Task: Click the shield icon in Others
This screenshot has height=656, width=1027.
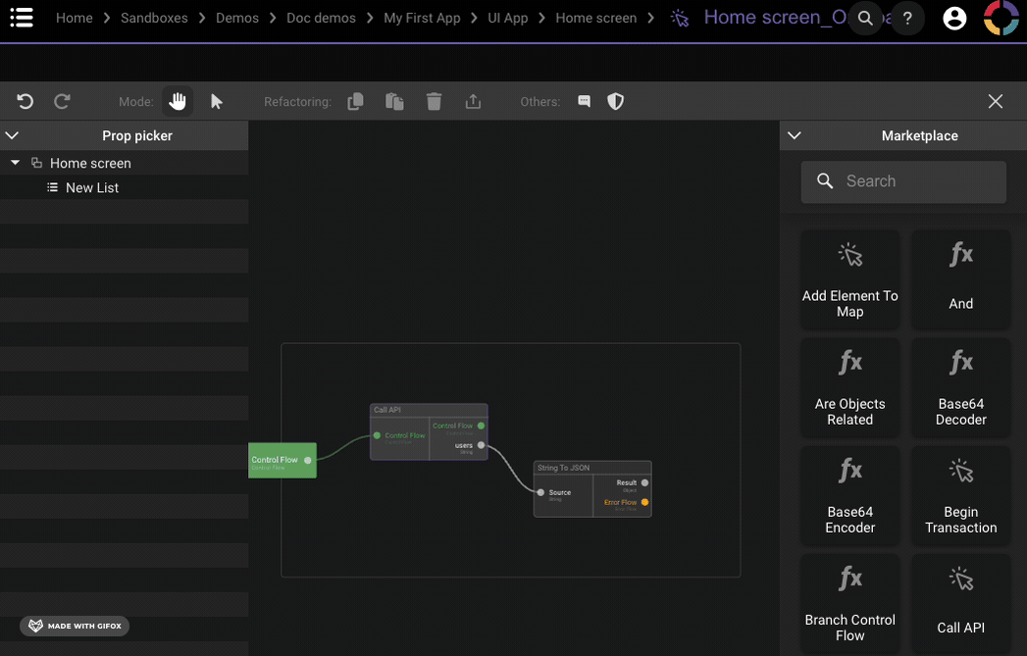Action: pos(615,101)
